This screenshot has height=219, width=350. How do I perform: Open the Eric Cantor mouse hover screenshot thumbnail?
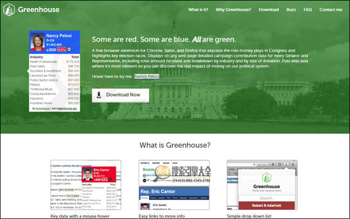(86, 185)
